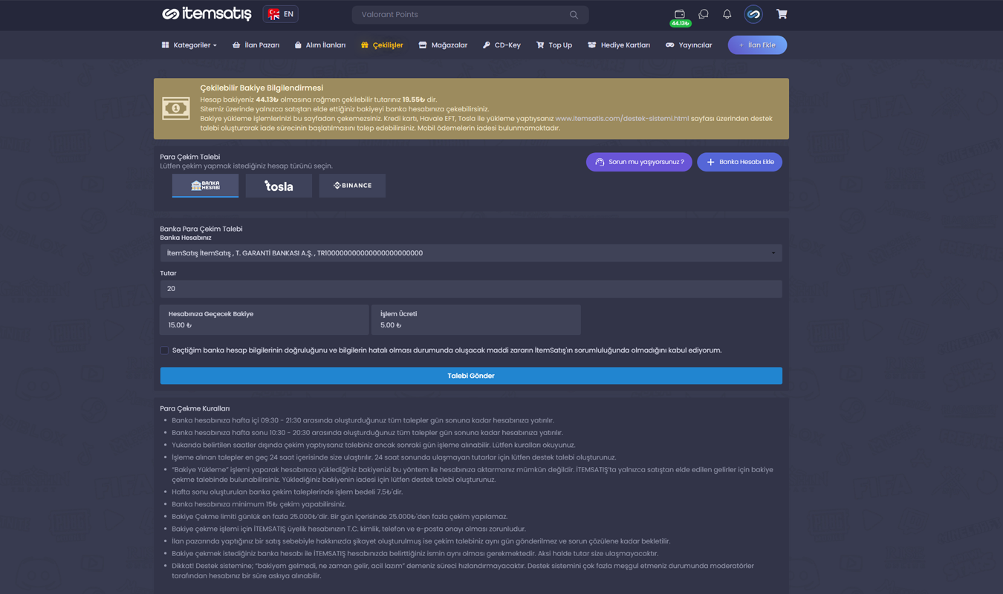Open the notifications bell
Screen dimensions: 1003x594
pos(727,14)
